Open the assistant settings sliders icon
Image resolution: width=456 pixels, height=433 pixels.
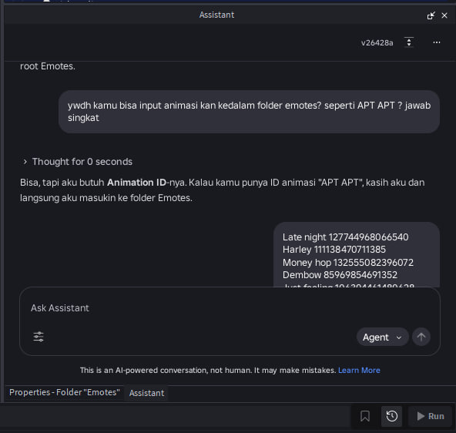(x=39, y=337)
